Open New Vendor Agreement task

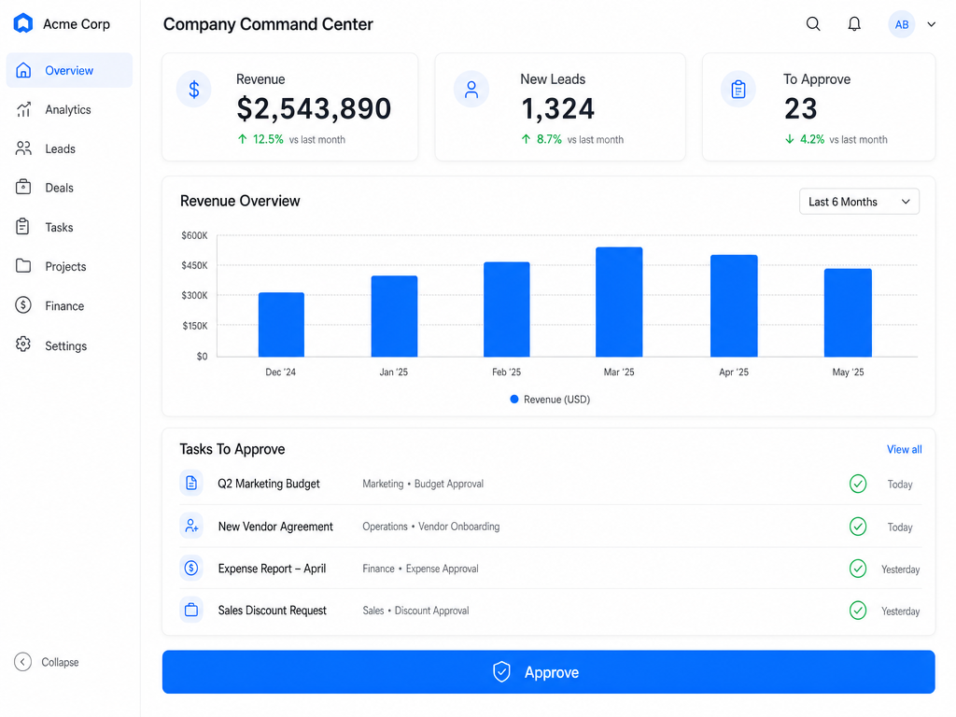pyautogui.click(x=275, y=527)
